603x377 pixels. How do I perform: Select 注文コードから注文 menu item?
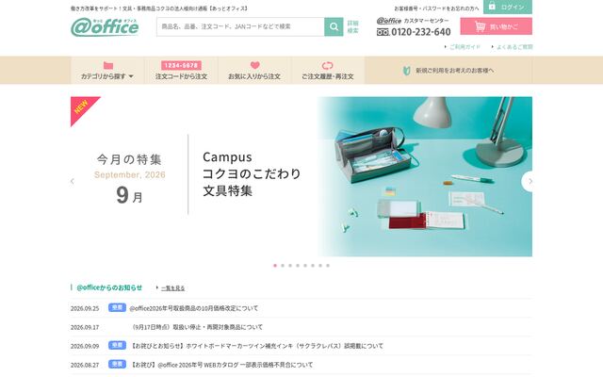[x=181, y=71]
